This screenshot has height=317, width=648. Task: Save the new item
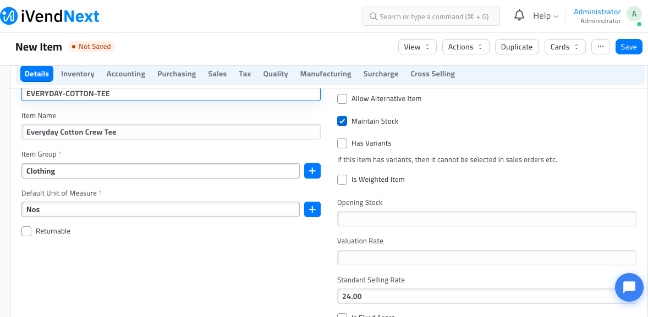click(629, 47)
